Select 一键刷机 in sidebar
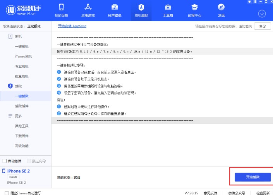The image size is (273, 195). click(x=22, y=47)
